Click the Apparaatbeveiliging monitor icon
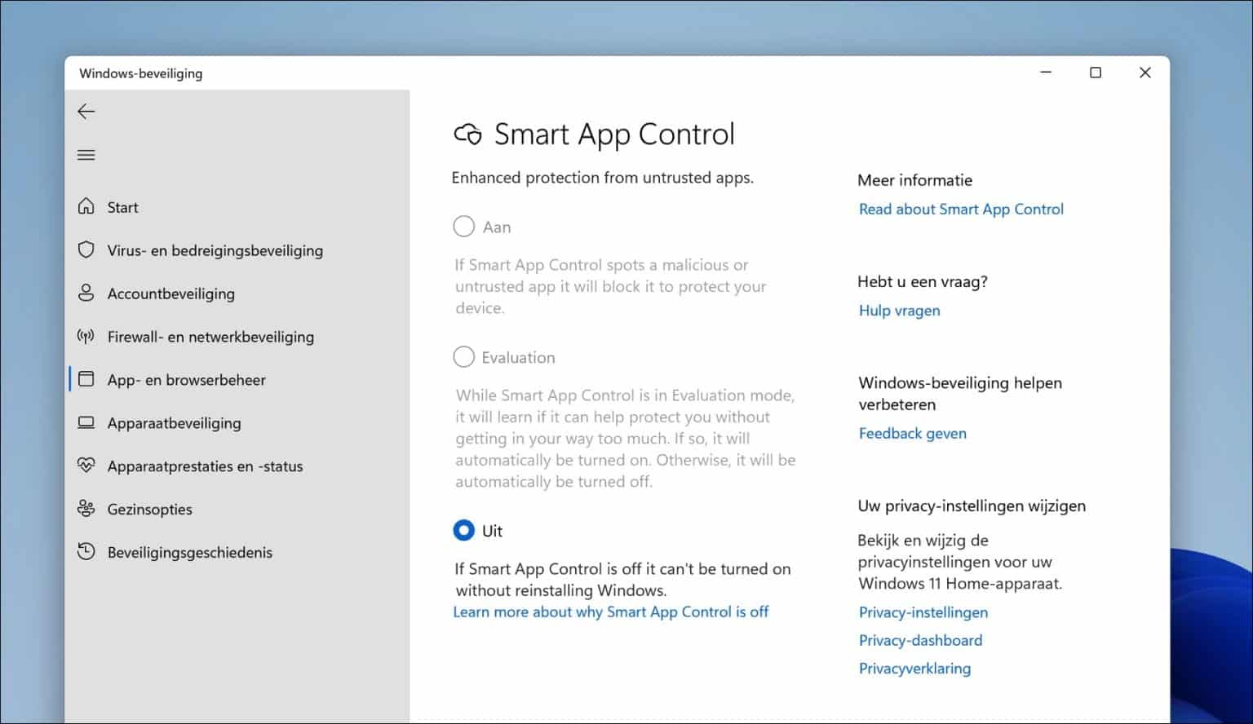1253x724 pixels. tap(86, 422)
